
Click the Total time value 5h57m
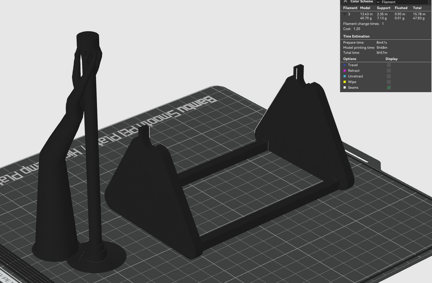(x=382, y=53)
